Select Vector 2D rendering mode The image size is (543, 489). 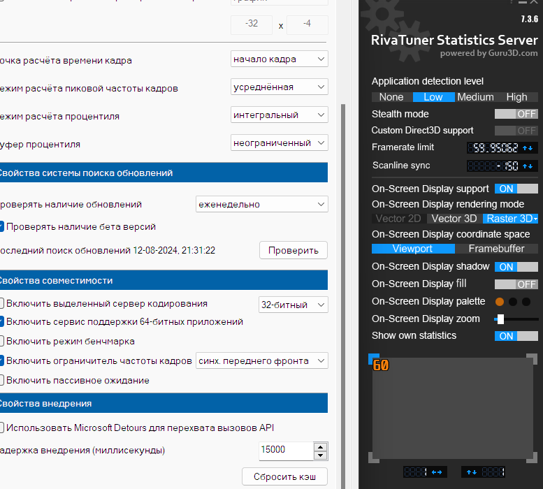[x=398, y=219]
